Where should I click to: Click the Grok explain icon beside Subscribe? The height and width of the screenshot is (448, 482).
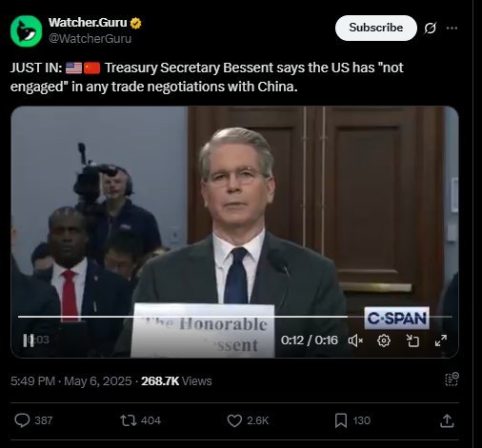431,28
